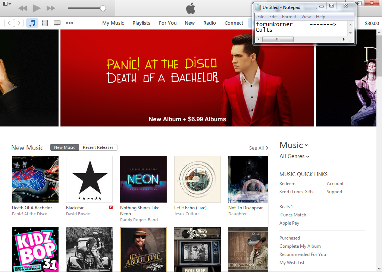Click Notepad horizontal scroll right arrow
The width and height of the screenshot is (382, 272).
click(344, 39)
